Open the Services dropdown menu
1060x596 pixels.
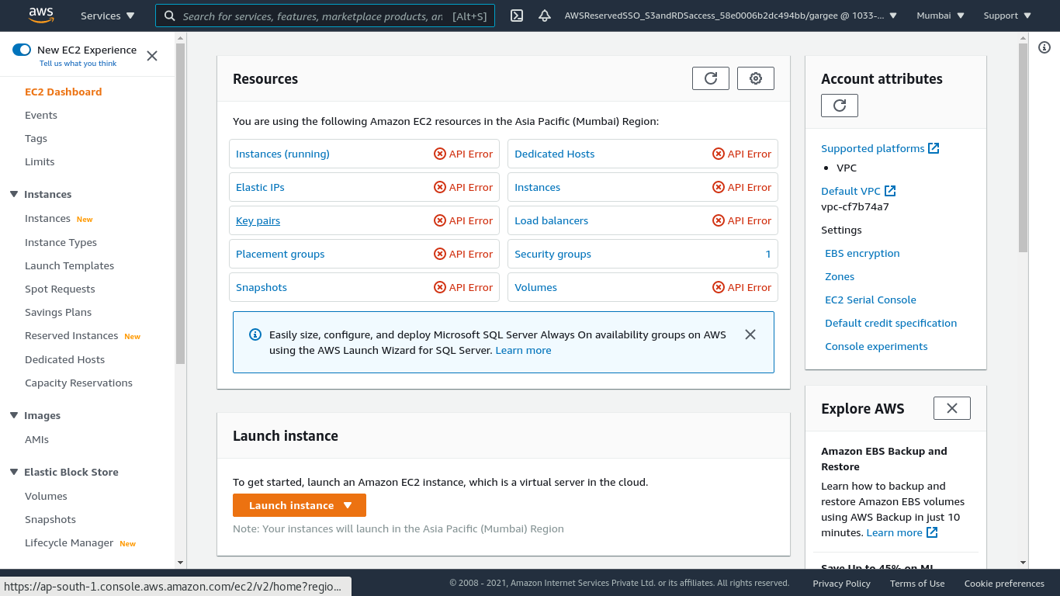[x=107, y=16]
